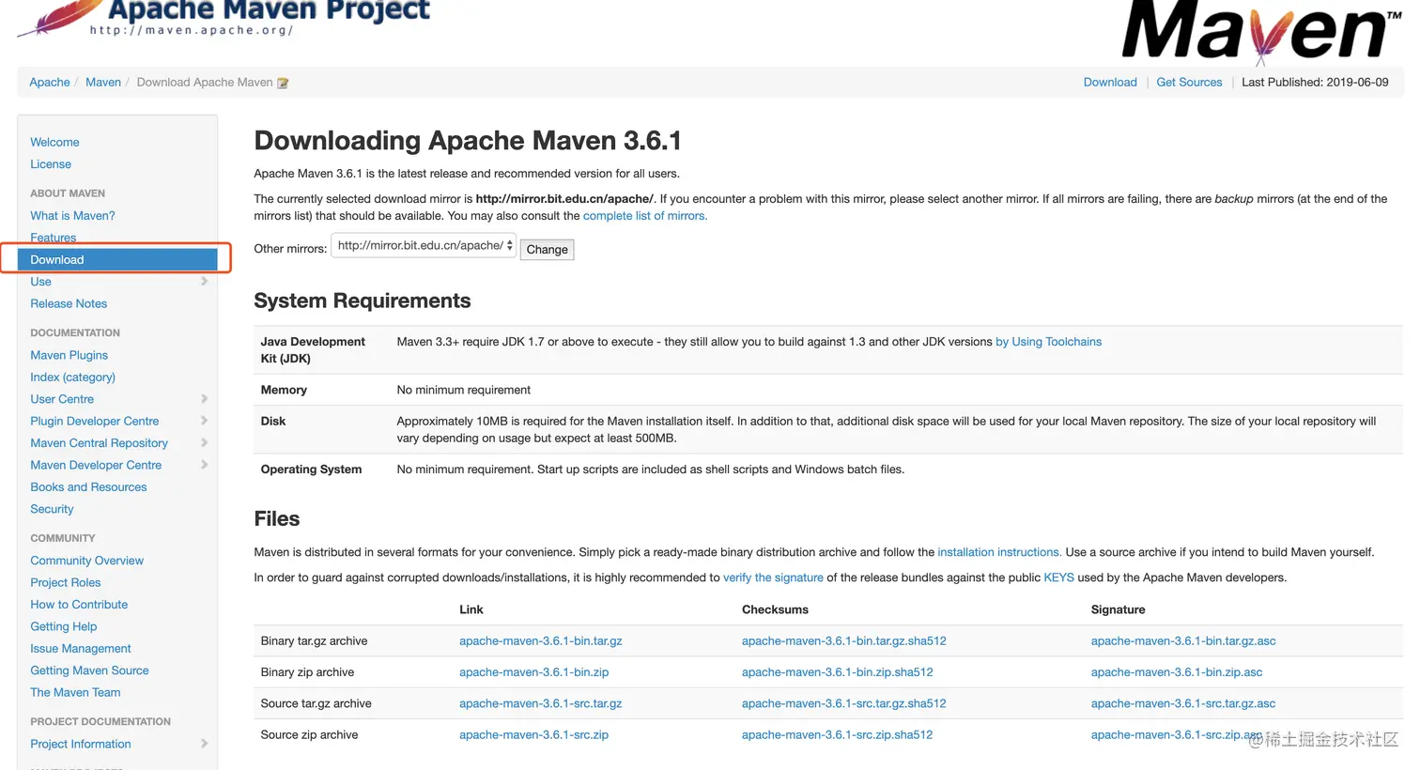Open Project Roles in the sidebar

click(65, 582)
